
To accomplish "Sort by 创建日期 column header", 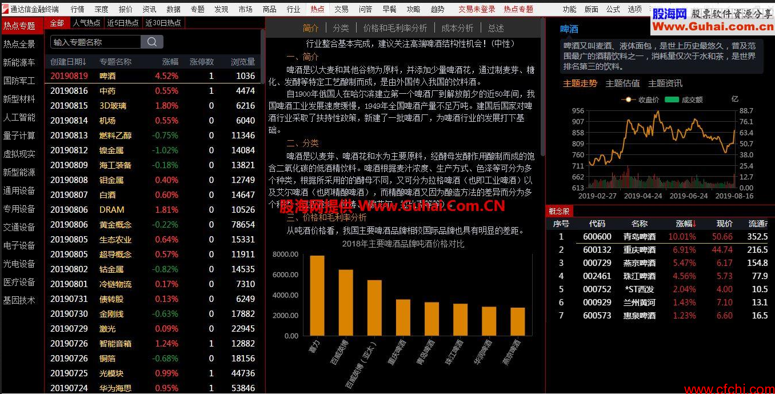I will pyautogui.click(x=68, y=62).
